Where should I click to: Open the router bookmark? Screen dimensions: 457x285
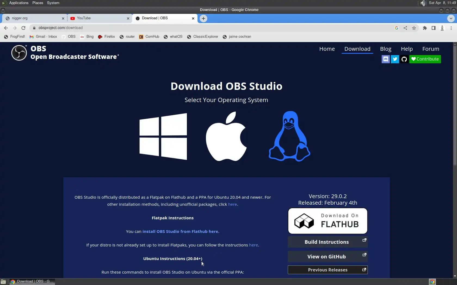tap(127, 37)
